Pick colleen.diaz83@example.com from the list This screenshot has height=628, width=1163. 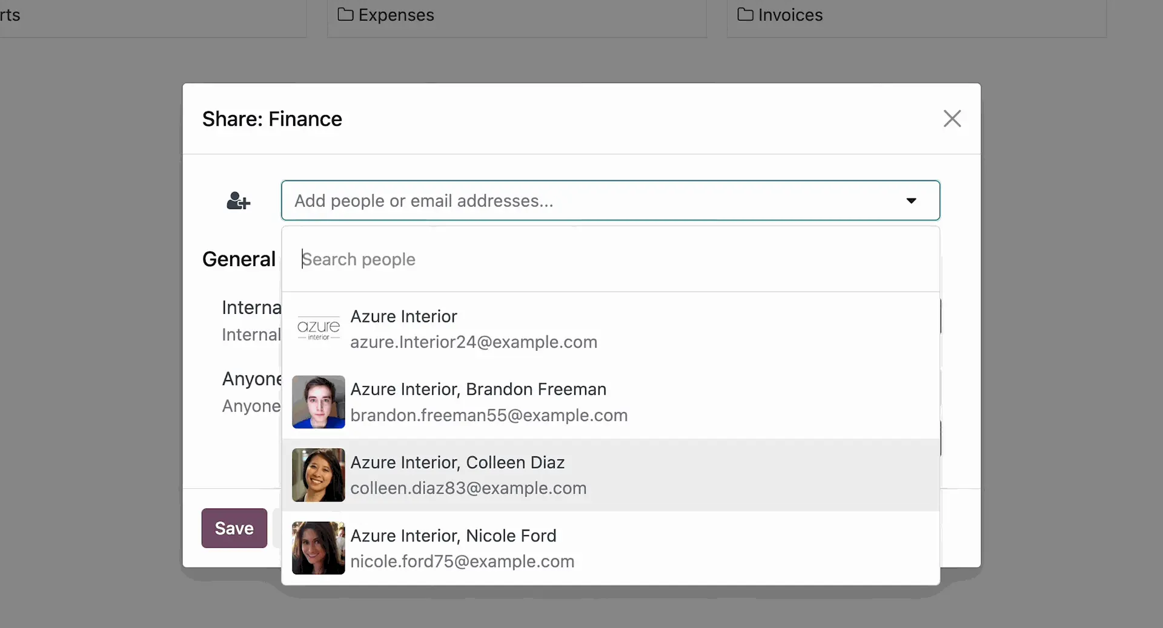[468, 488]
